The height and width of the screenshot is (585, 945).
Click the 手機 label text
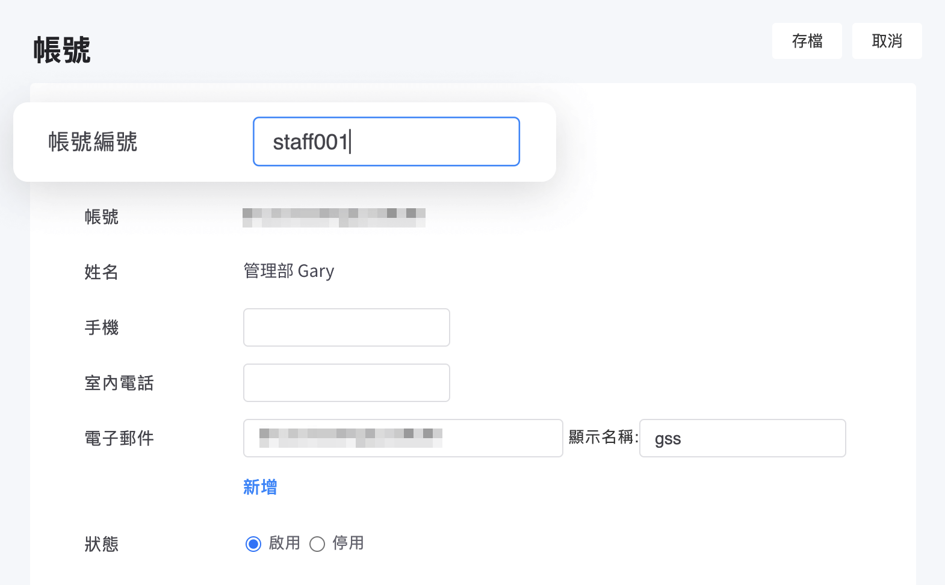102,327
